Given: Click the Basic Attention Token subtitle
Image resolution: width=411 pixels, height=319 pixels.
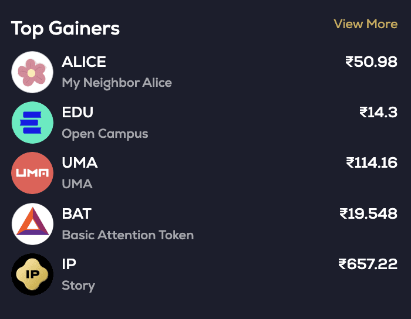Looking at the screenshot, I should 127,235.
